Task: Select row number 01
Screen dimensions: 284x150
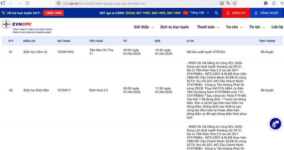Action: (x=11, y=52)
